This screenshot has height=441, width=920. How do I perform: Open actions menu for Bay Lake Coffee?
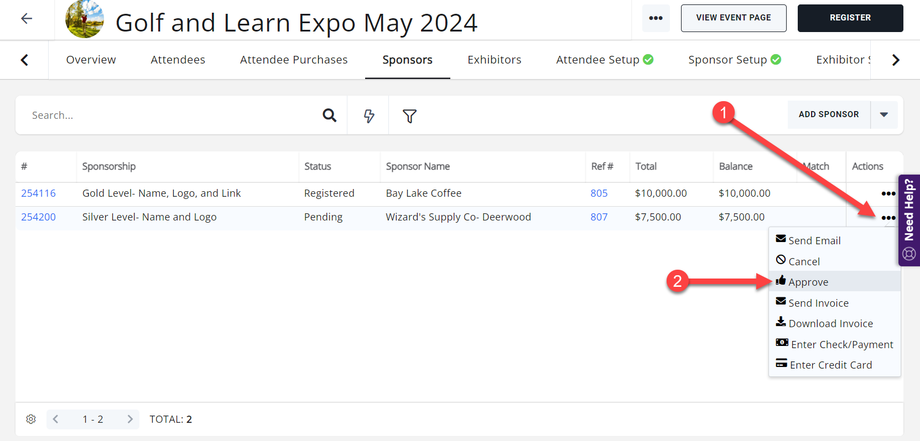click(x=888, y=193)
